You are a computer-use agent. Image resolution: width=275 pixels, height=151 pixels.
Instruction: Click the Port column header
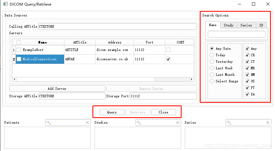click(149, 42)
